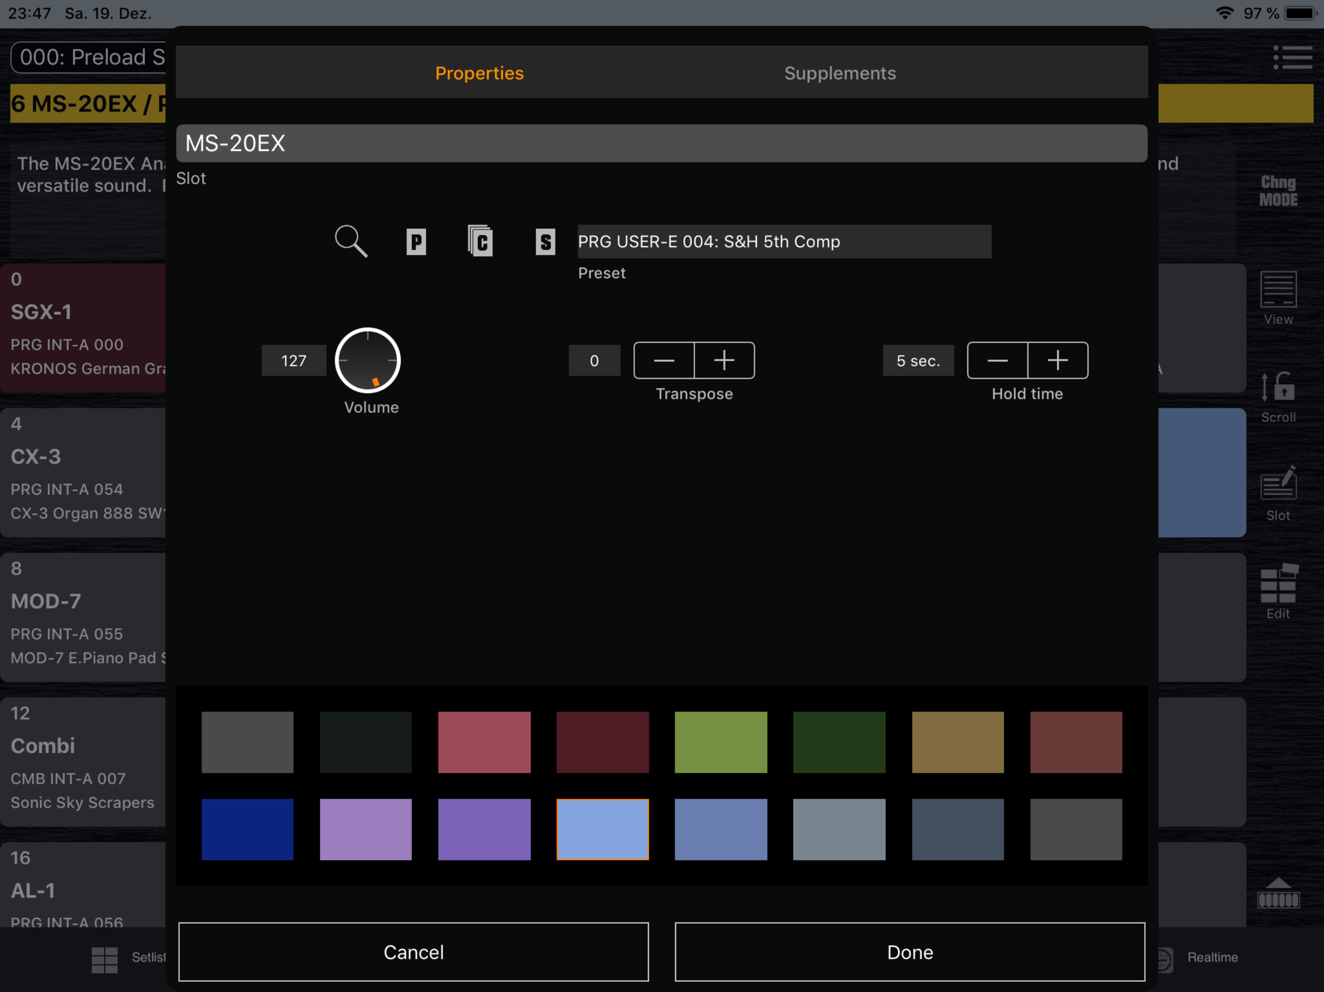Edit the MS-20EX slot name field
1324x992 pixels.
[x=662, y=143]
